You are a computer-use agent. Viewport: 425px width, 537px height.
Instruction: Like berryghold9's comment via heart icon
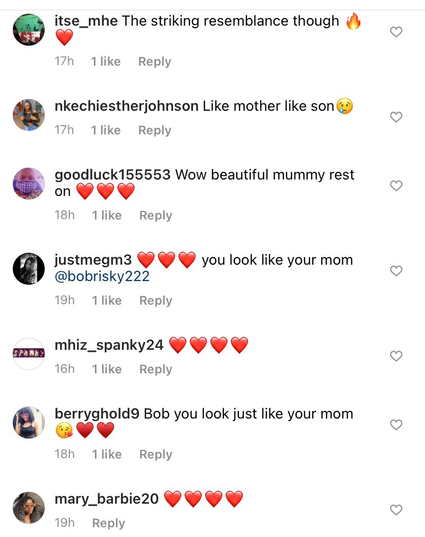396,425
